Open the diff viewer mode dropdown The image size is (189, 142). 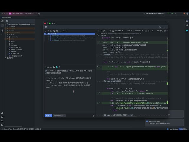pyautogui.click(x=119, y=31)
